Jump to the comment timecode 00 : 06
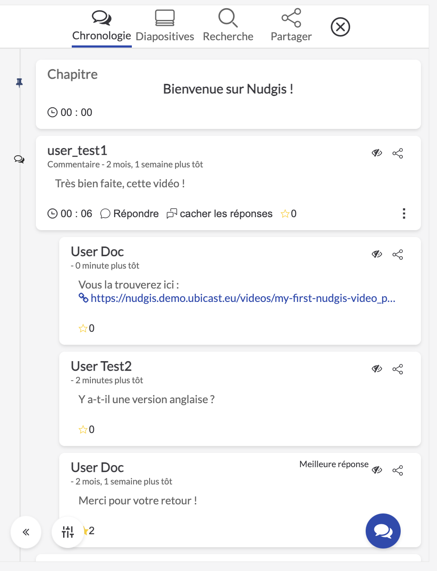 click(70, 214)
